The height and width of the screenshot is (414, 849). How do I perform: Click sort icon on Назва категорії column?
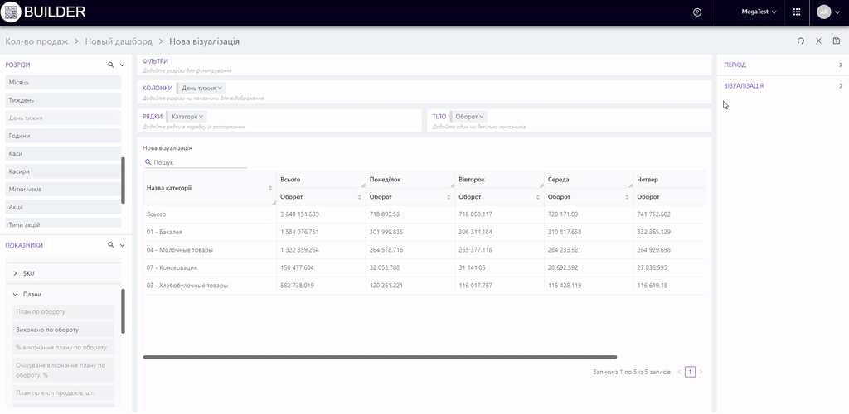tap(270, 188)
